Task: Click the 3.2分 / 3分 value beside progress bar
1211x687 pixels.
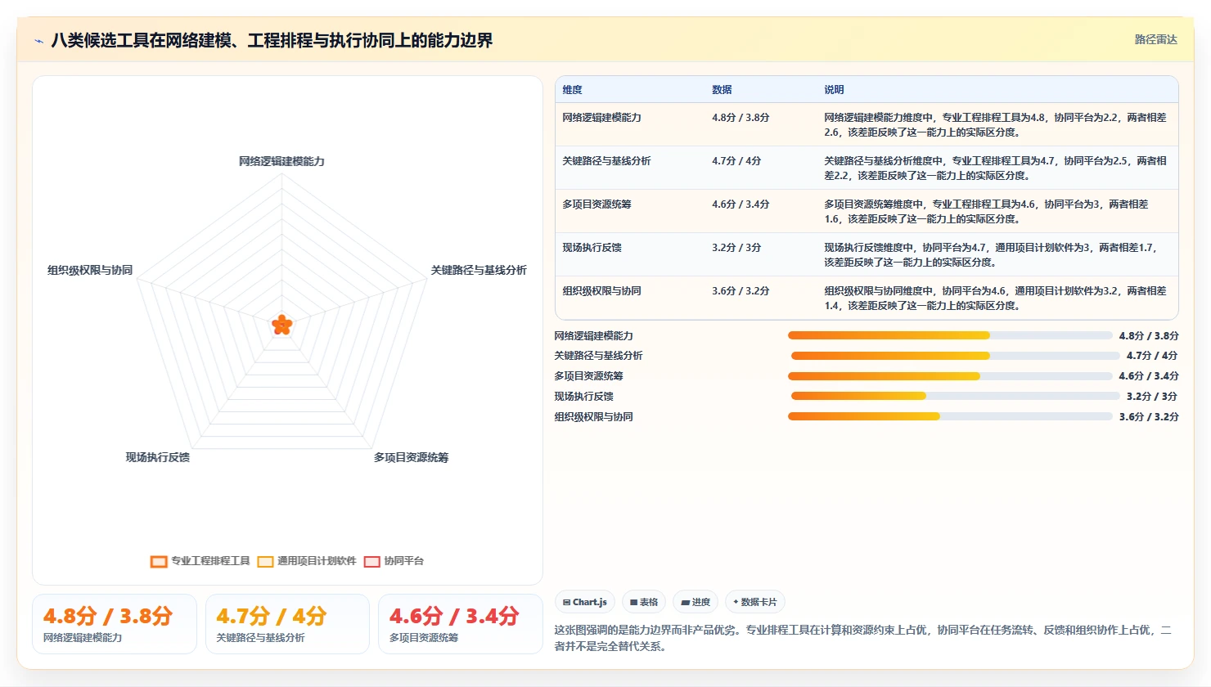Action: coord(1151,396)
